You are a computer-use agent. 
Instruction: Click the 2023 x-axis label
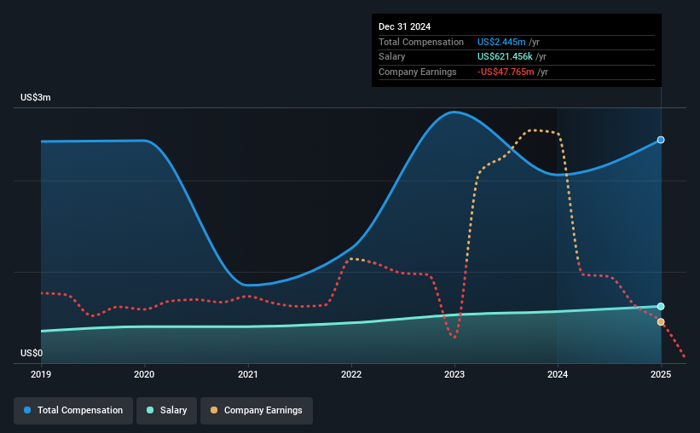pyautogui.click(x=454, y=374)
